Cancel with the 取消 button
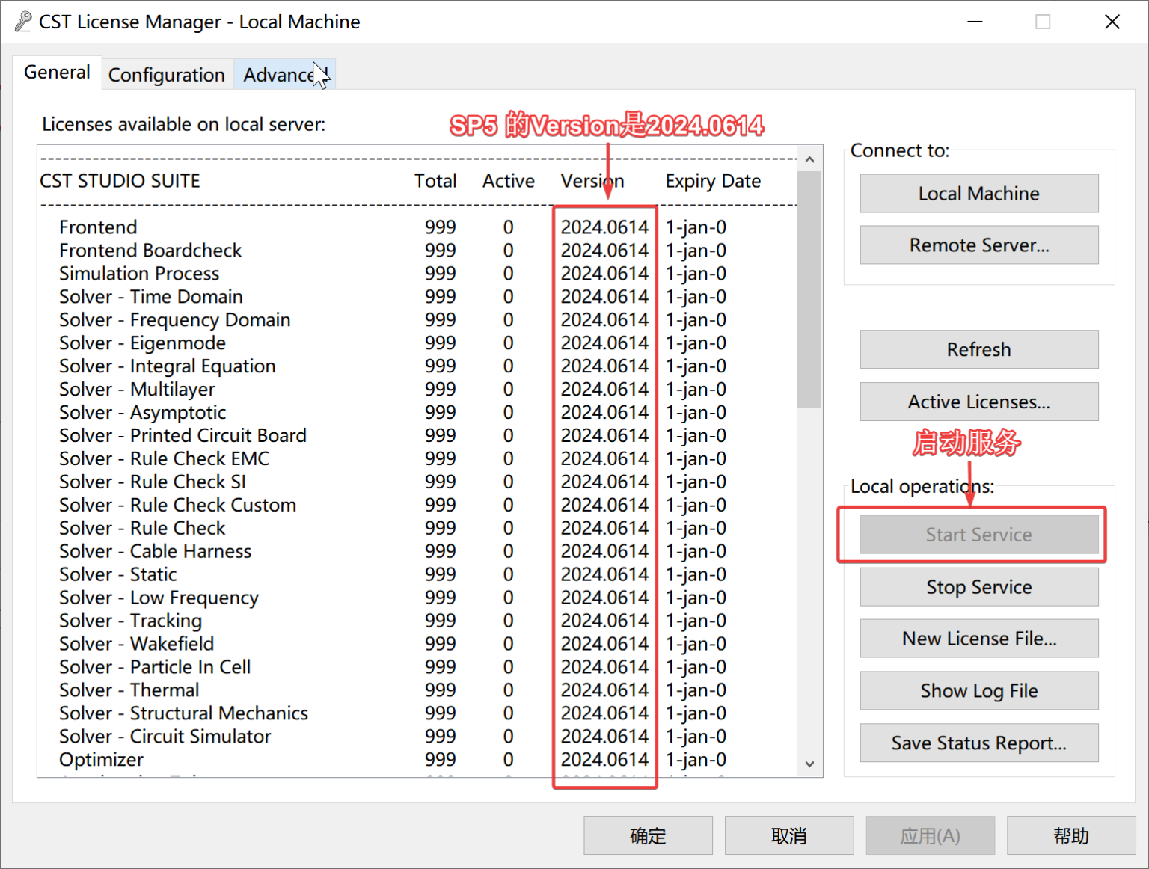The image size is (1149, 869). [789, 835]
